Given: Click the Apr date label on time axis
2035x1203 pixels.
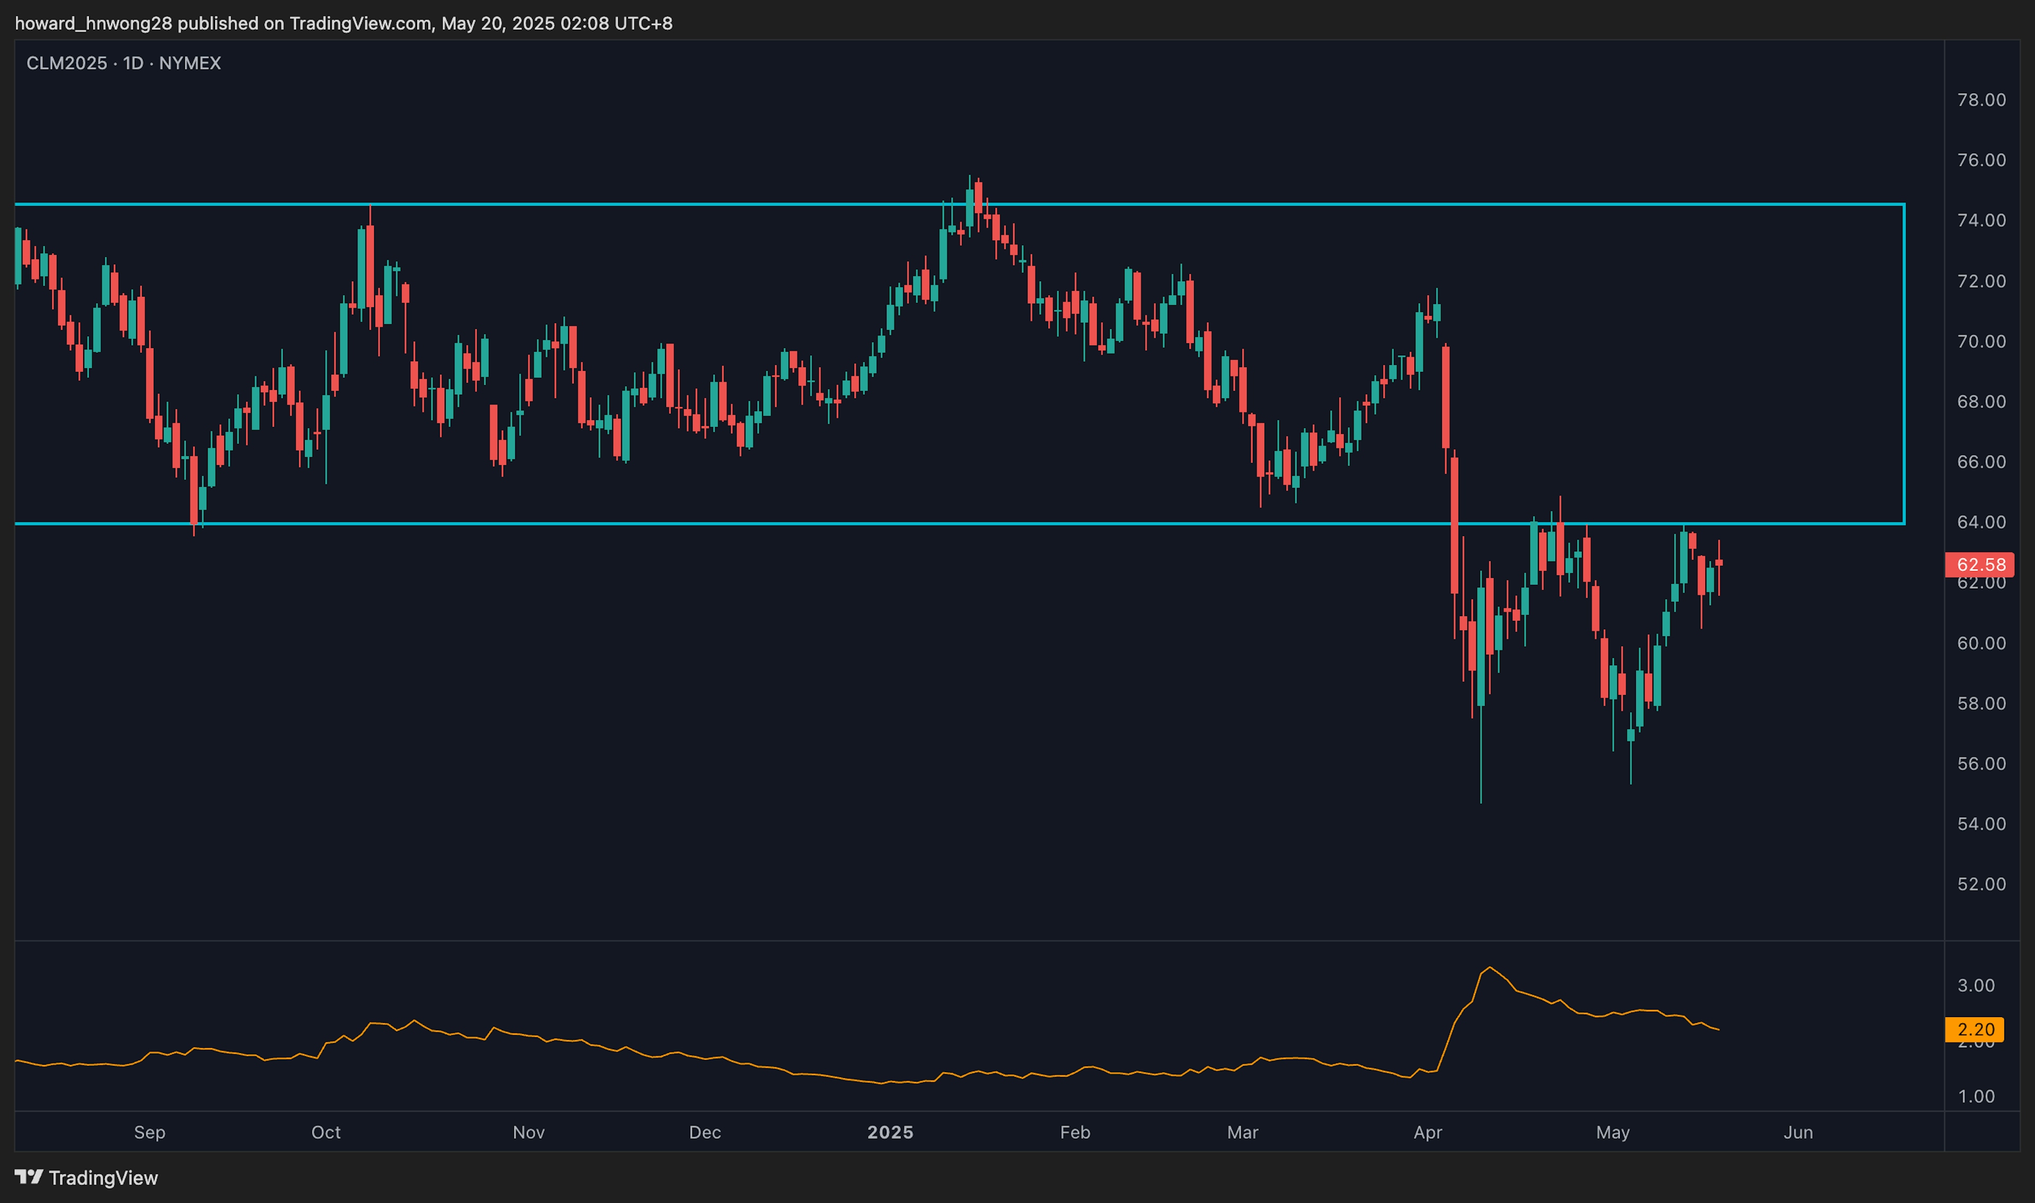Looking at the screenshot, I should 1428,1133.
